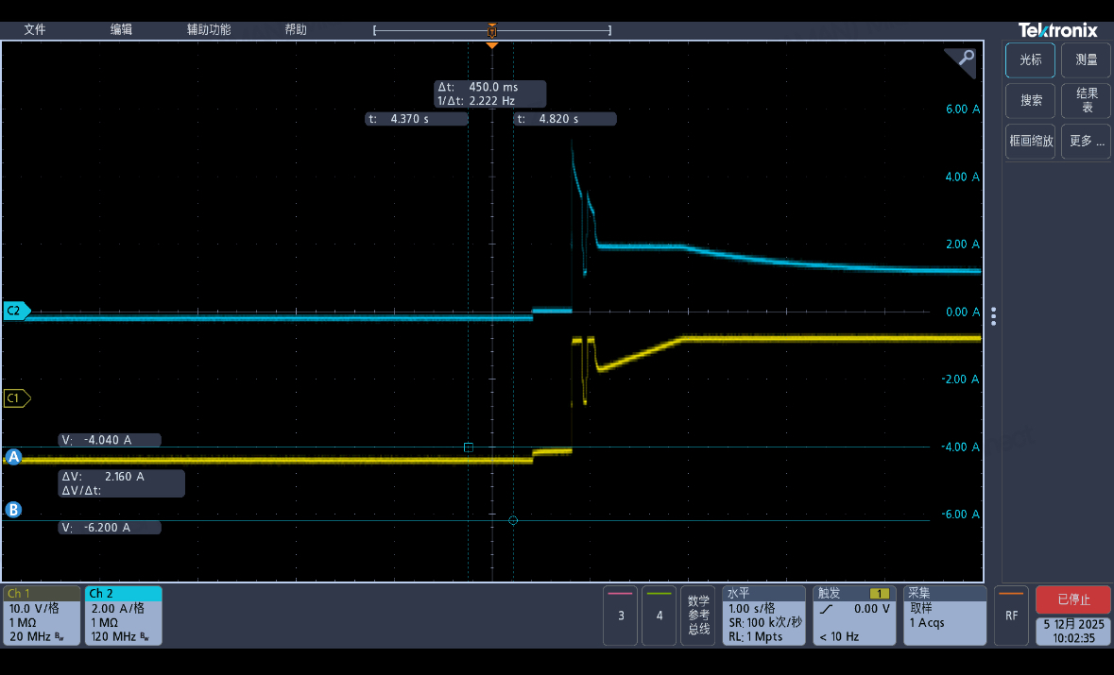
Task: Select the C1 channel ground marker
Action: (16, 398)
